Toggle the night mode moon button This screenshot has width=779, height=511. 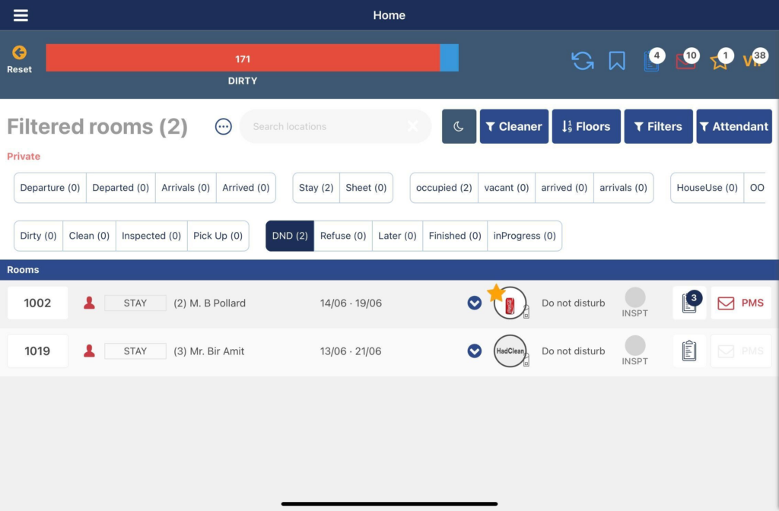(x=459, y=126)
